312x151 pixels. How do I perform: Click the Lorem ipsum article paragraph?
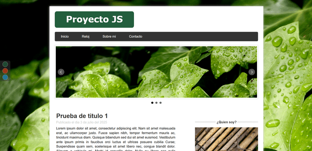[116, 139]
